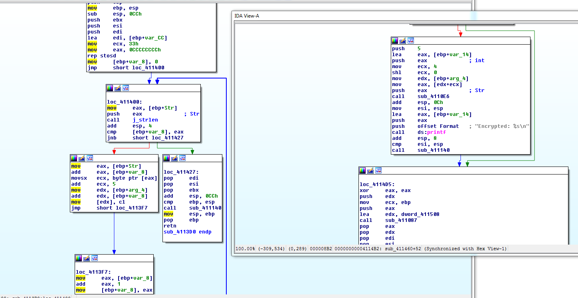Click the j_strlen call reference

coord(145,120)
